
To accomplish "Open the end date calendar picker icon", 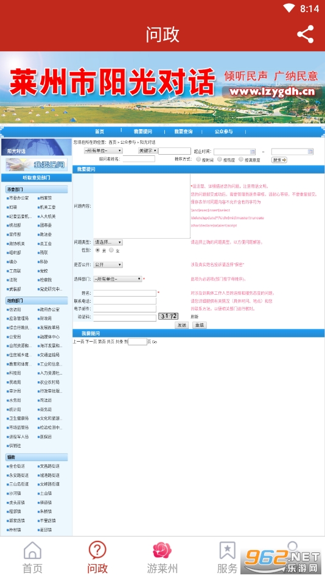I will click(x=310, y=152).
